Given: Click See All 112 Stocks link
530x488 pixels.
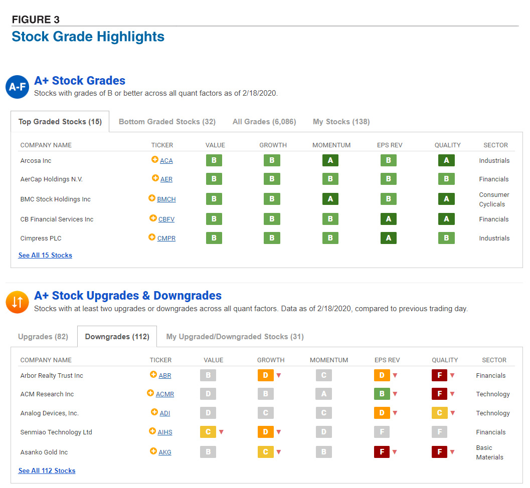Looking at the screenshot, I should tap(47, 471).
